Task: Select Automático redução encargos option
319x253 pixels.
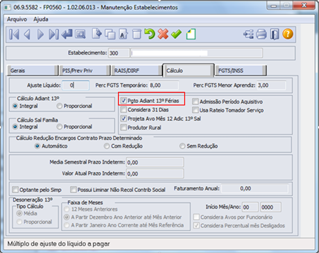Action: (37, 146)
